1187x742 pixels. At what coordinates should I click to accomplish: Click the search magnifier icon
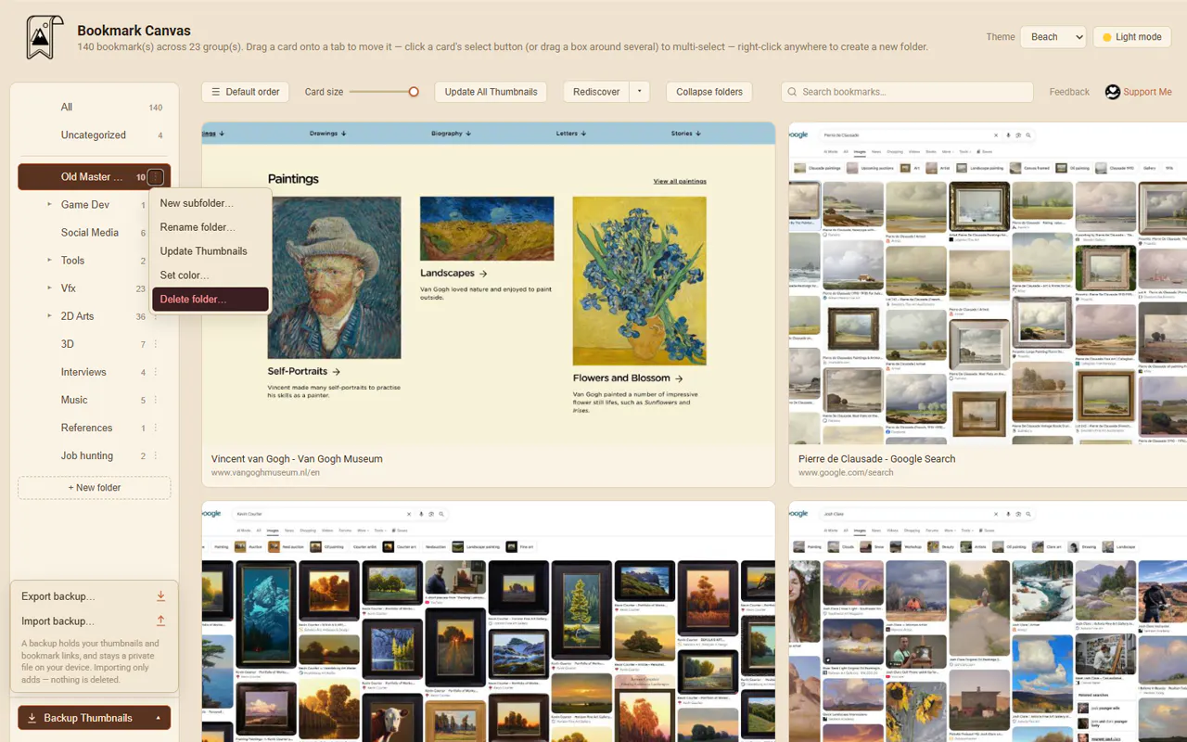(x=793, y=92)
